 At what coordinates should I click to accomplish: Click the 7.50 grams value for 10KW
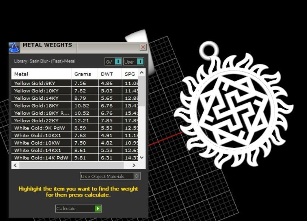click(x=80, y=143)
